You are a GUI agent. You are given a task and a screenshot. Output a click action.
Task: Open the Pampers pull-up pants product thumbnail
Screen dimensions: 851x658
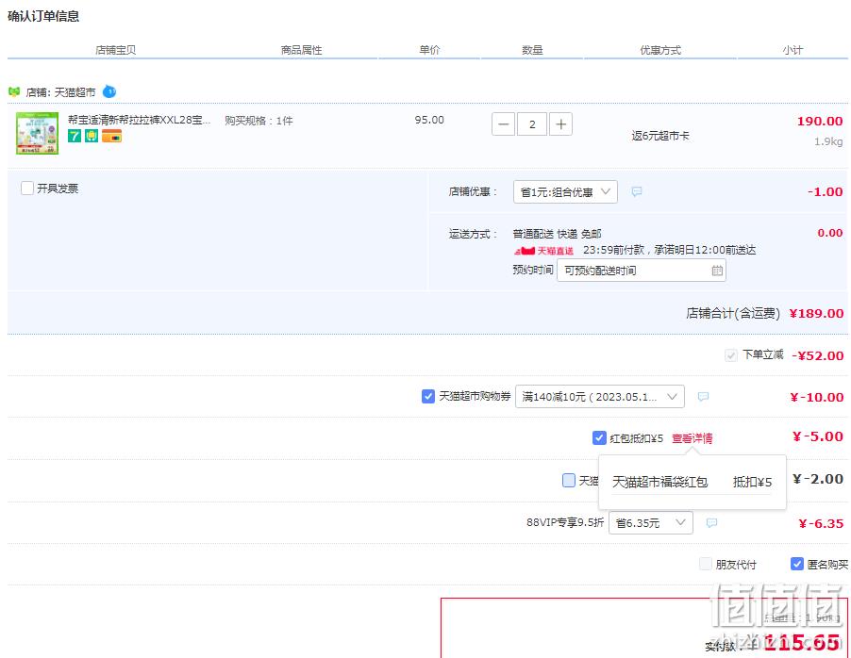pos(37,133)
